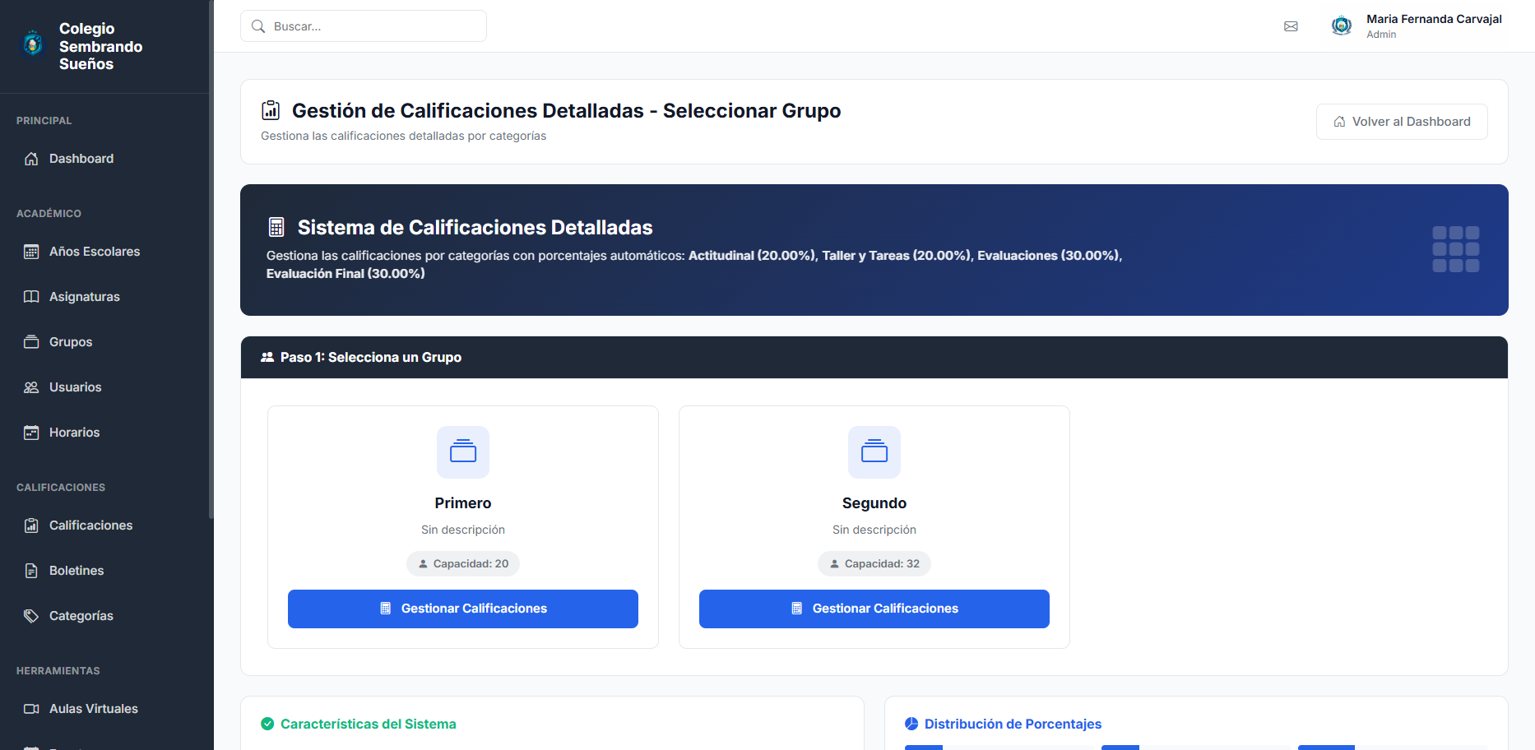Click the grid icon in the blue banner
The height and width of the screenshot is (750, 1535).
tap(1455, 249)
